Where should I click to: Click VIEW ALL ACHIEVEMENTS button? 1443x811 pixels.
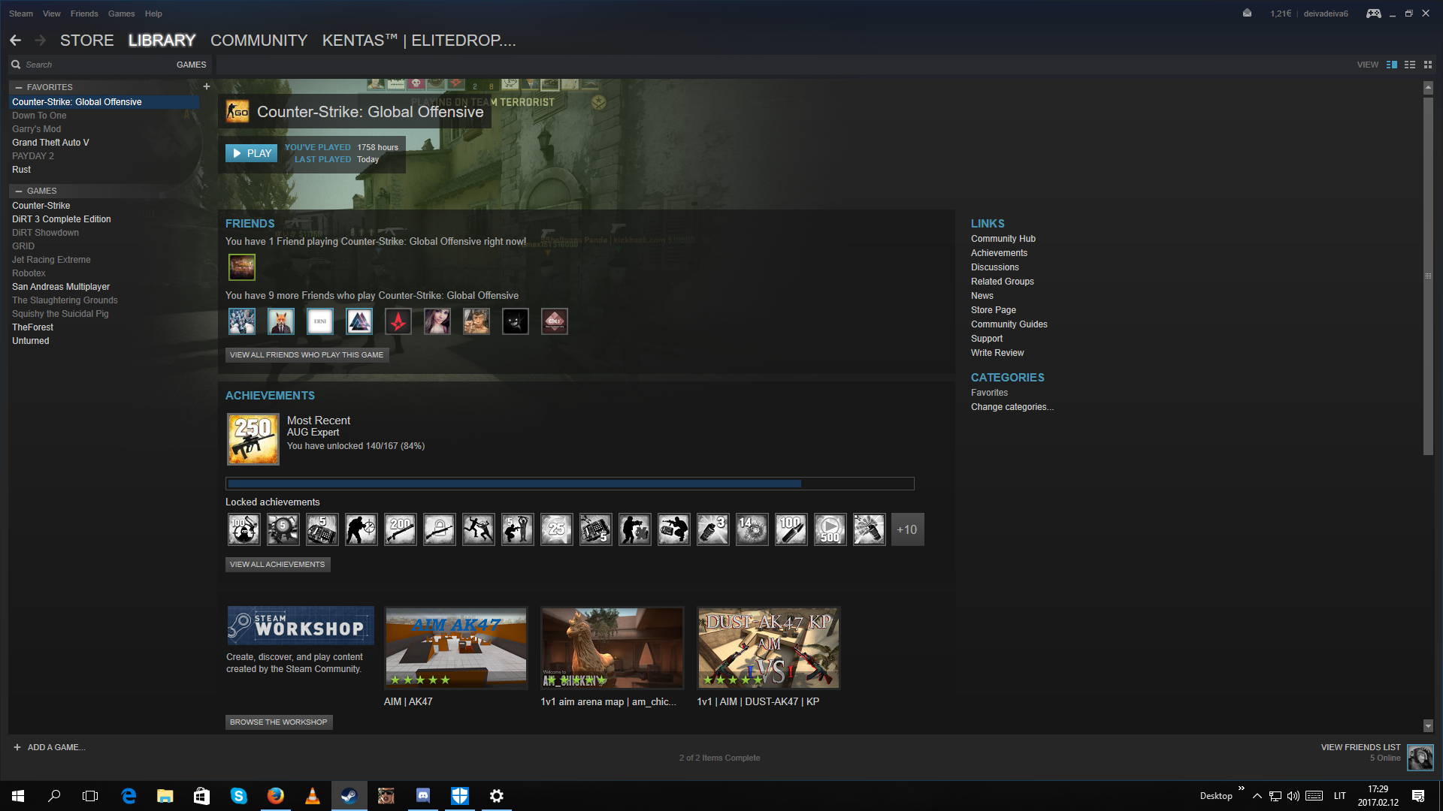coord(277,564)
